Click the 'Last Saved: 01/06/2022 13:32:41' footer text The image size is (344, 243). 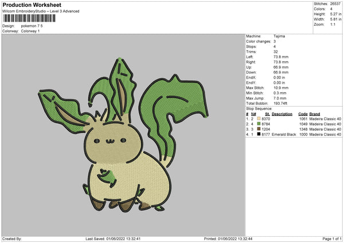[113, 238]
